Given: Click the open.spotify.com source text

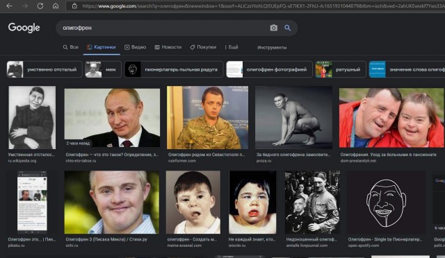Looking at the screenshot, I should click(364, 246).
